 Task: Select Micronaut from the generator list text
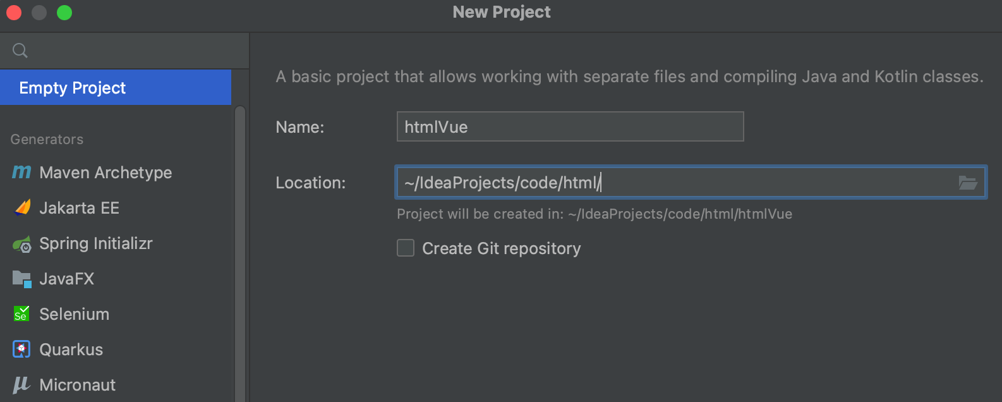coord(77,384)
